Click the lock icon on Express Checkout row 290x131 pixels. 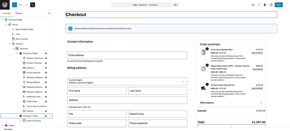[x=46, y=58]
